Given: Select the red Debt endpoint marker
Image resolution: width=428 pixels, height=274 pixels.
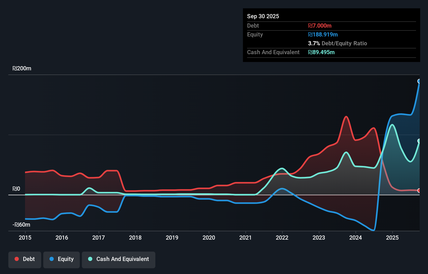Looking at the screenshot, I should point(419,191).
